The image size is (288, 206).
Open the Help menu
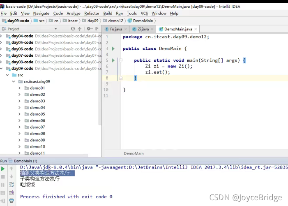(174, 14)
